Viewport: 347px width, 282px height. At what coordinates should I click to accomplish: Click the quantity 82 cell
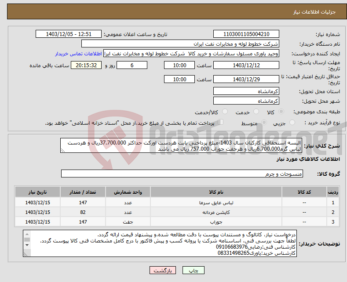[83, 212]
